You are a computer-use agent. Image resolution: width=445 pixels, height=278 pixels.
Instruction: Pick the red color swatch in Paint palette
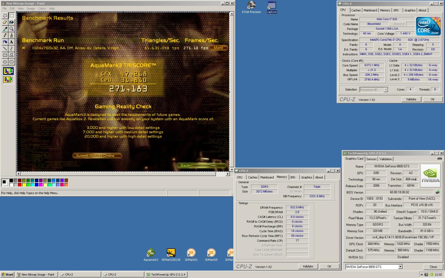[20, 185]
